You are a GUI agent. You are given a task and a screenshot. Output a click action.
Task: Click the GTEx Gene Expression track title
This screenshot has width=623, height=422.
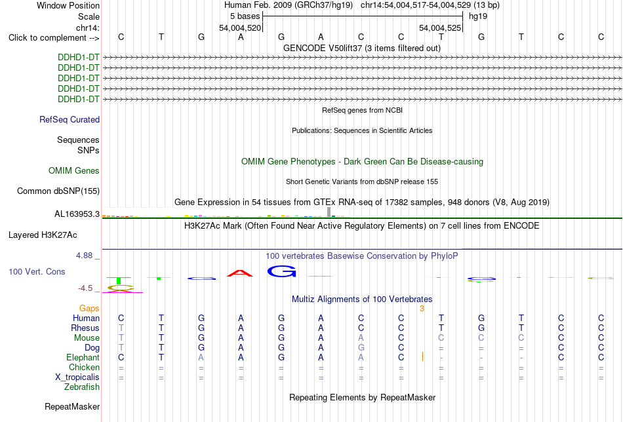tap(362, 202)
